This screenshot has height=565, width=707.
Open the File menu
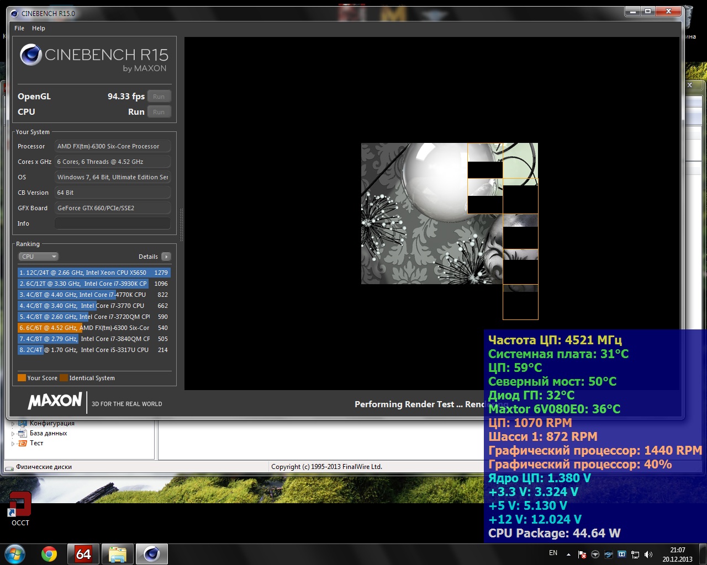[19, 28]
